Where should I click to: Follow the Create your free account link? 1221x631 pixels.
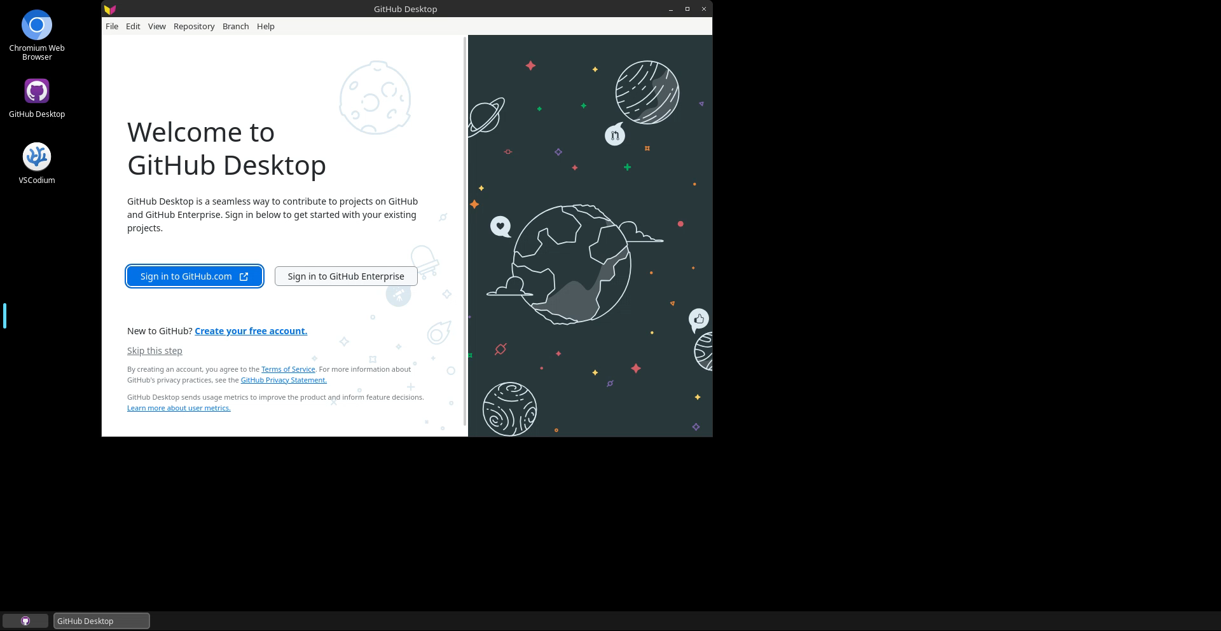(x=251, y=331)
